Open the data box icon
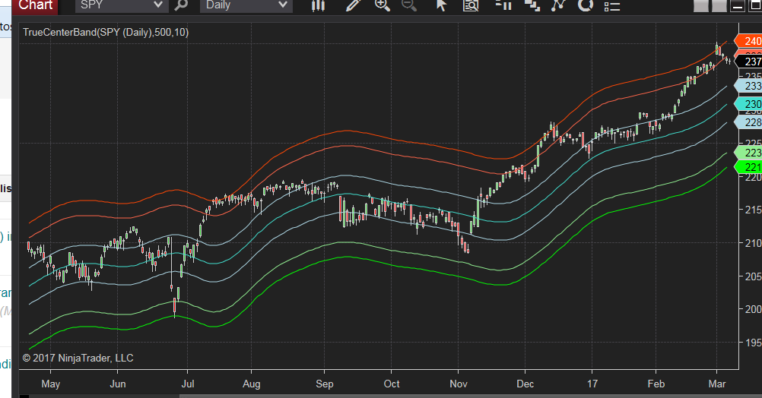 pyautogui.click(x=471, y=5)
